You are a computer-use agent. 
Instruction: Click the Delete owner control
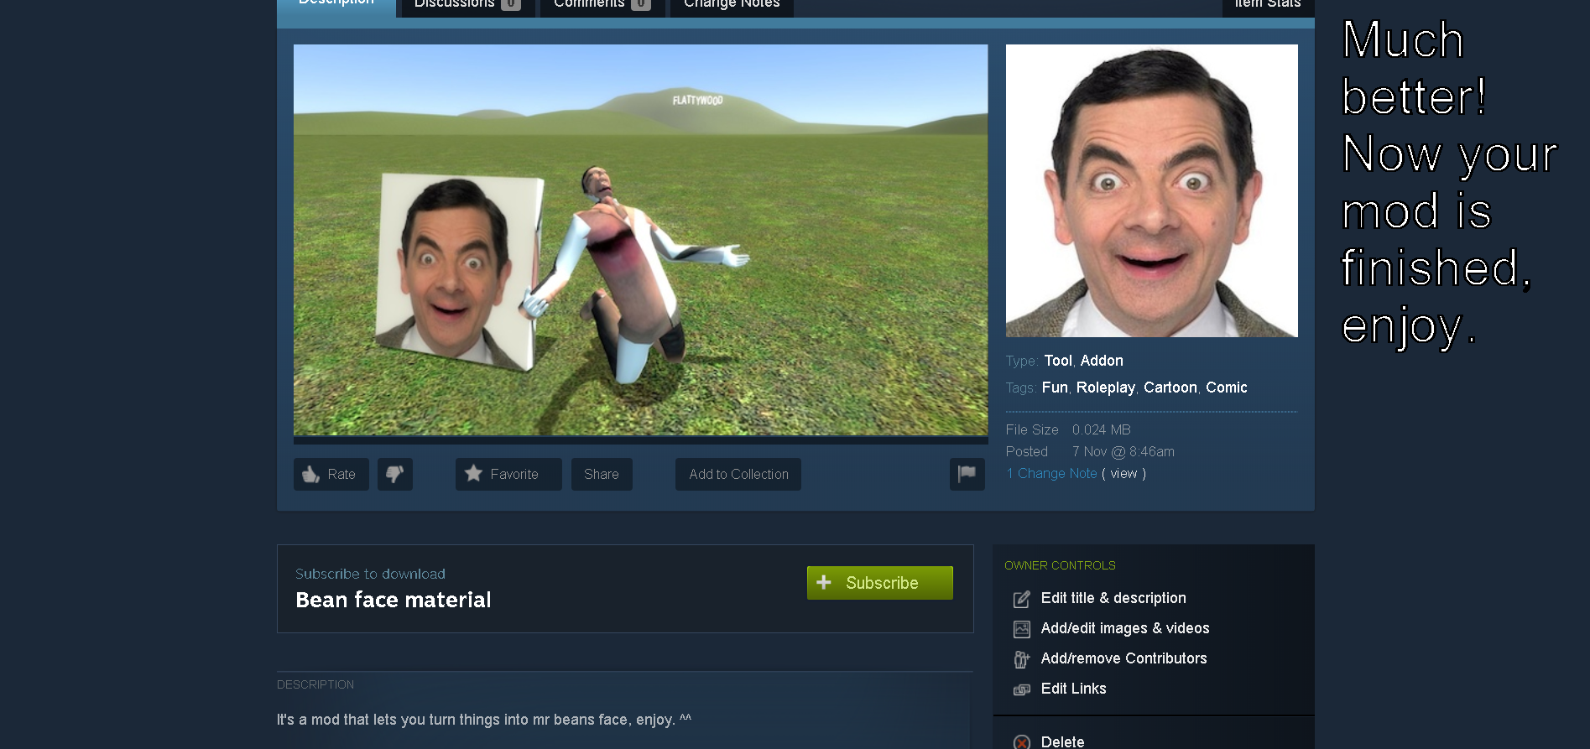pos(1062,741)
